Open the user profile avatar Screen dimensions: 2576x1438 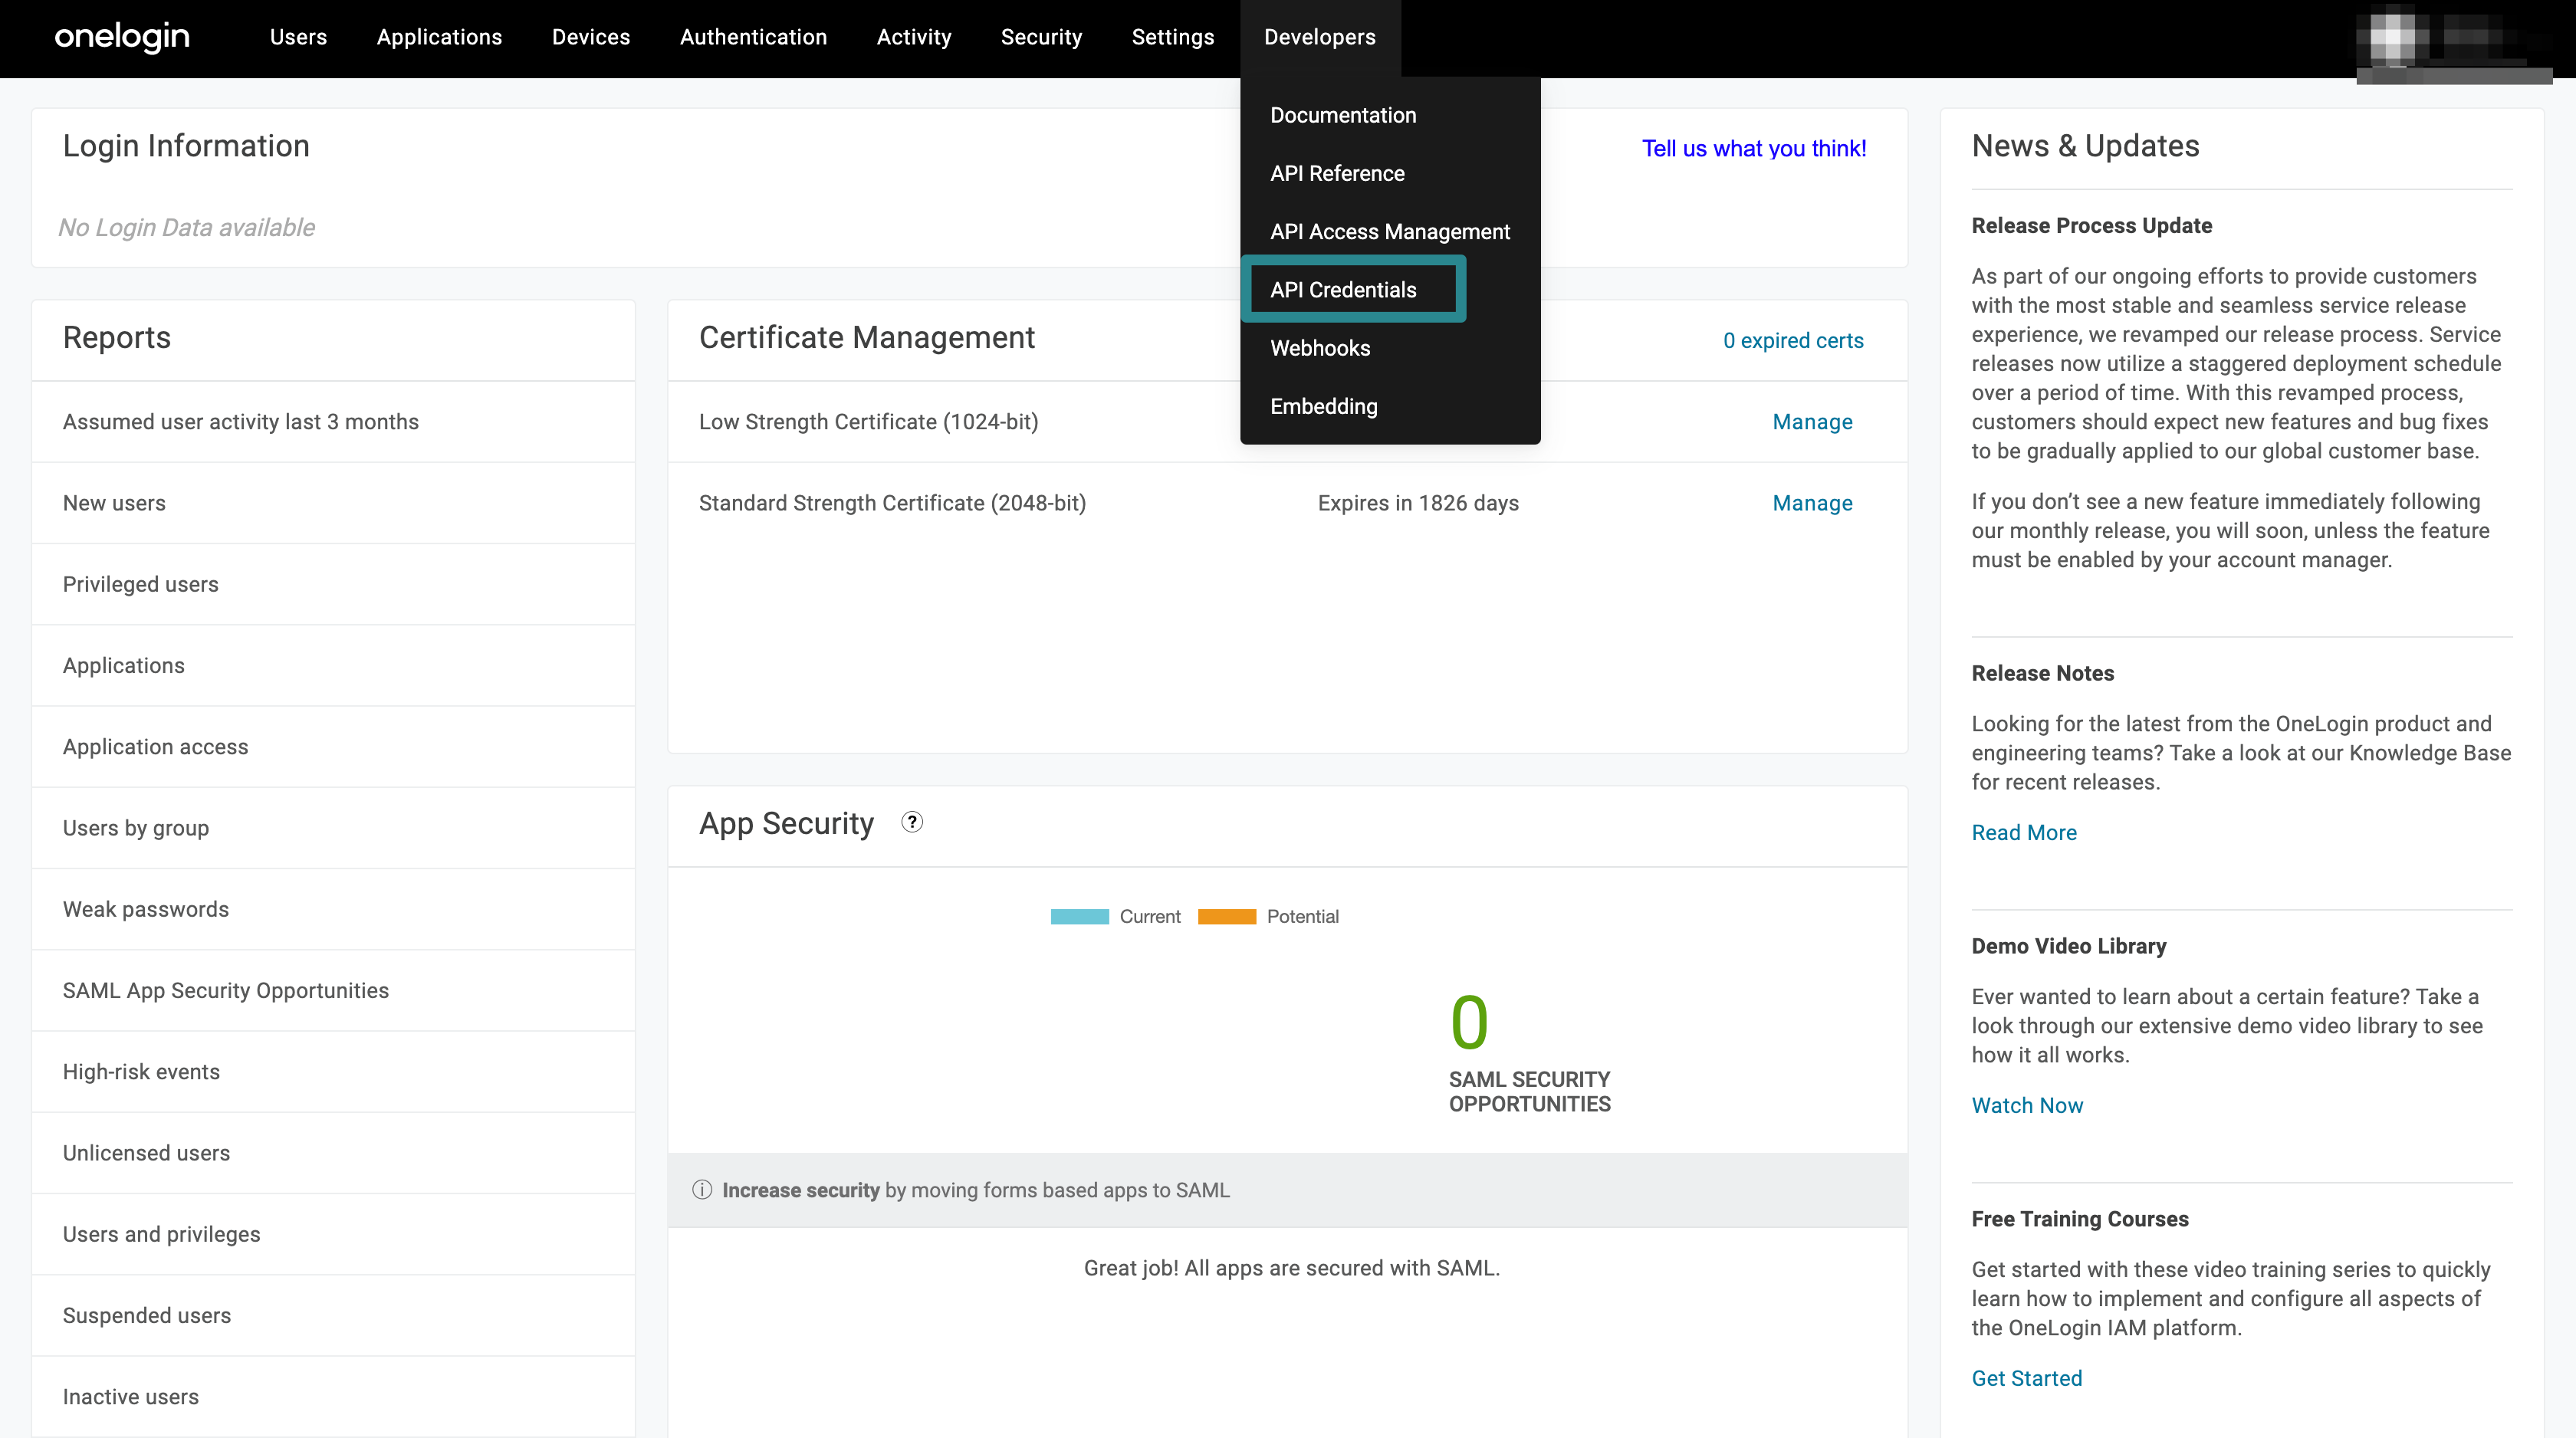2393,37
